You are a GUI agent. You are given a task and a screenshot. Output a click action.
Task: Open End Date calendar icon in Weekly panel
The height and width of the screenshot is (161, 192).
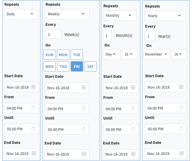click(84, 154)
